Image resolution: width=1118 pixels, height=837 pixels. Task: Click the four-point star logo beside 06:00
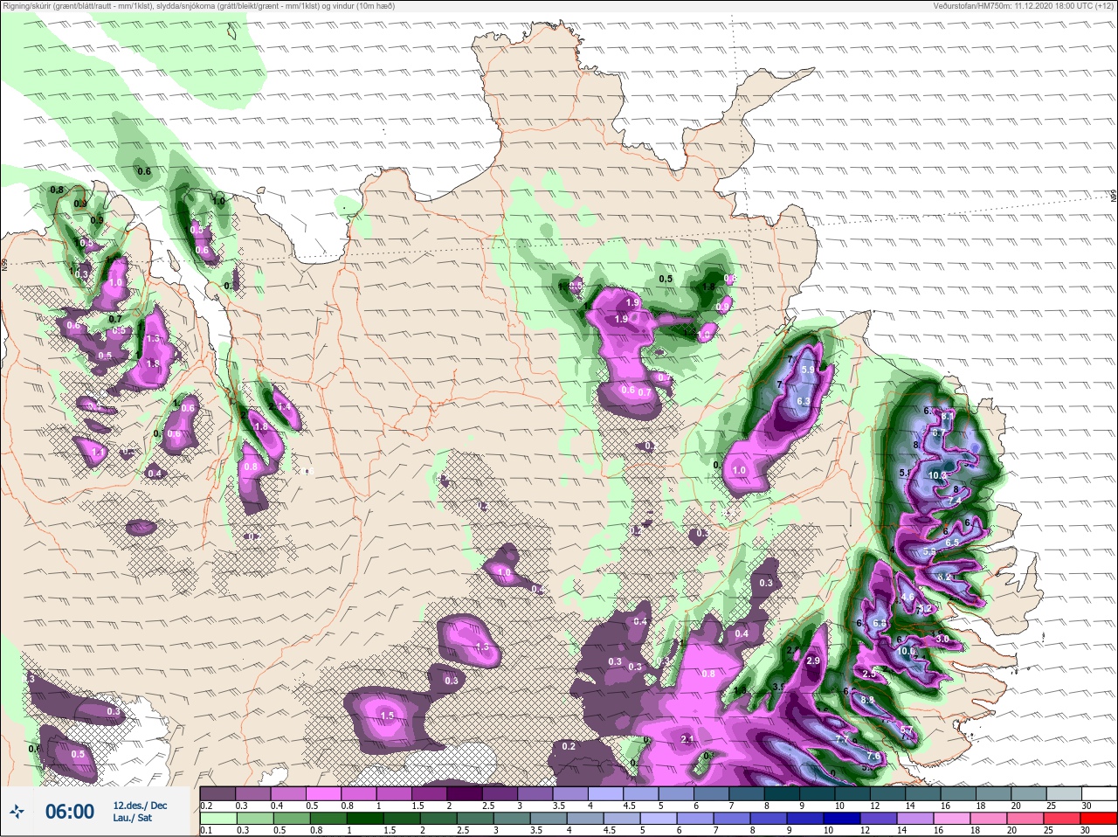[x=17, y=812]
